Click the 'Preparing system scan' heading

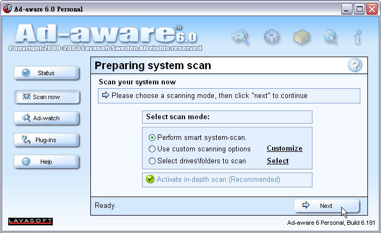(x=153, y=66)
